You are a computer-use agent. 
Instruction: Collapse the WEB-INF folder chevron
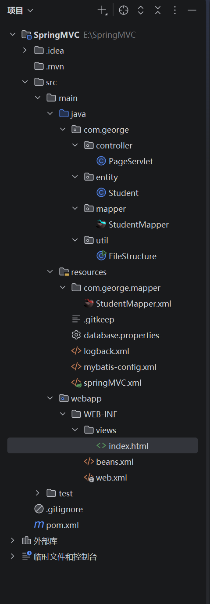pyautogui.click(x=62, y=414)
